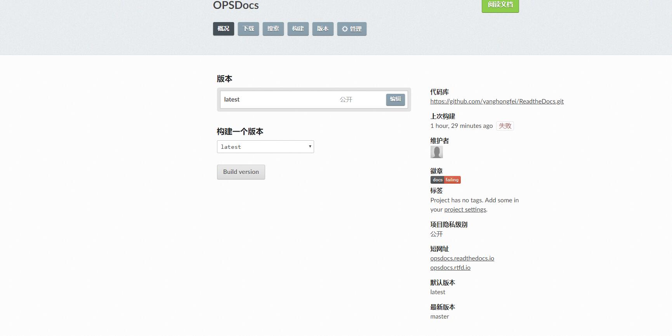Click the green 阅读文档 button
This screenshot has width=672, height=336.
[x=500, y=5]
